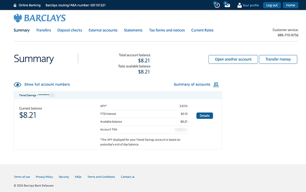
Task: Click the APY disclaimer footnote text
Action: 140,142
